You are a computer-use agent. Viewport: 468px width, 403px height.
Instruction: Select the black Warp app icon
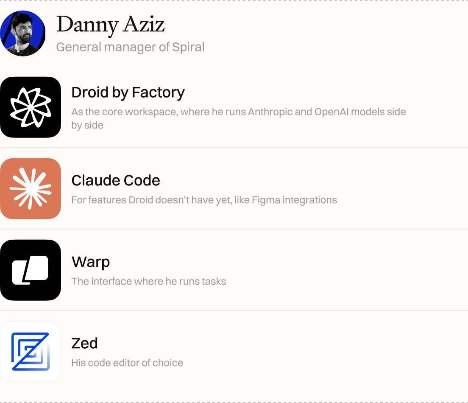31,270
